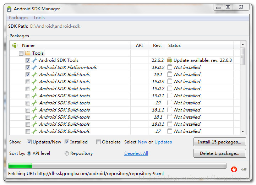The image size is (256, 185).
Task: Click Delete 1 package button
Action: tap(219, 153)
